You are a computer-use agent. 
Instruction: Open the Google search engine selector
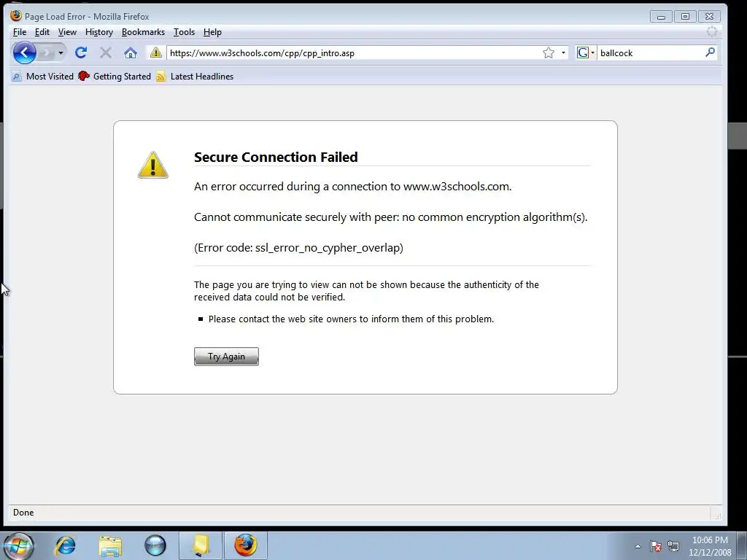click(x=586, y=52)
